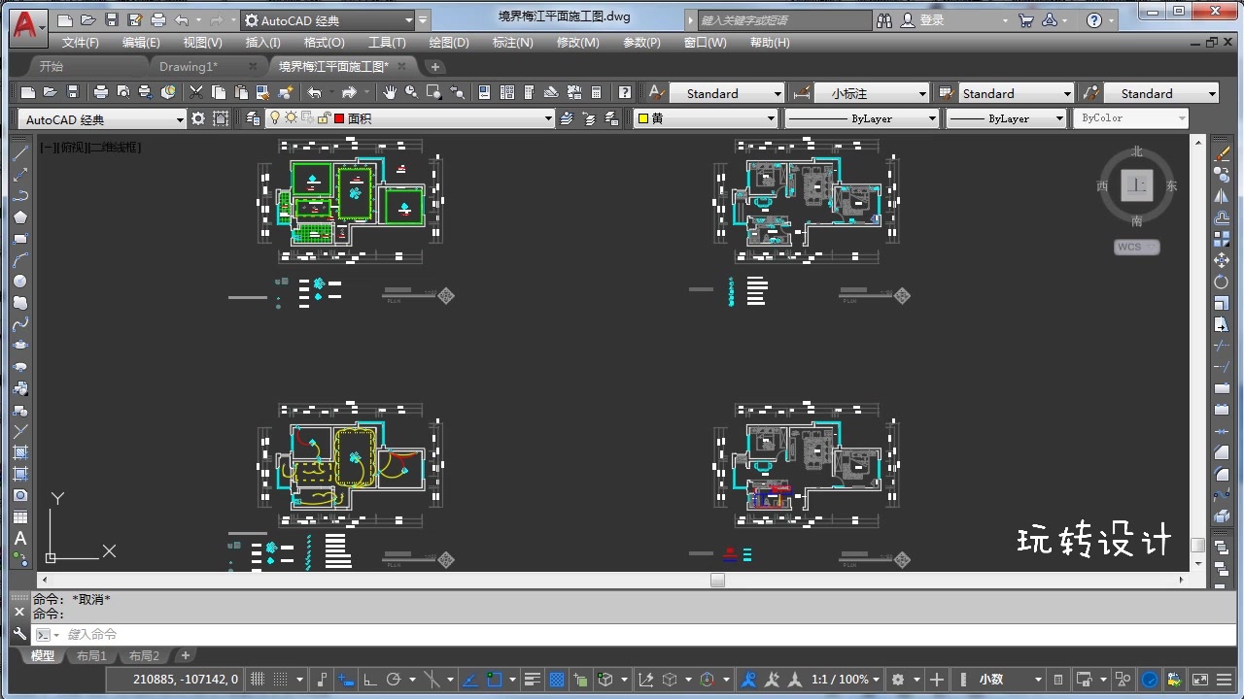Select the Arc draw tool
Image resolution: width=1244 pixels, height=699 pixels.
pos(20,259)
